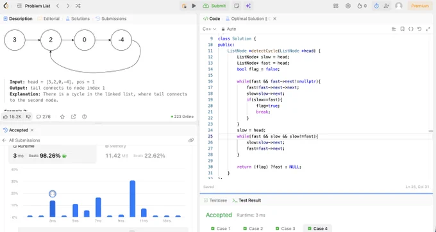The image size is (436, 232).
Task: Open the help question-mark icon
Action: (x=85, y=117)
